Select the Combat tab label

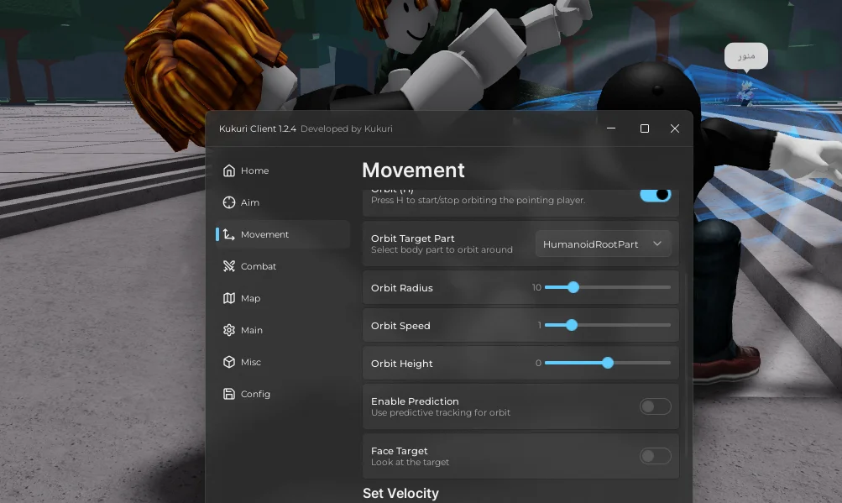[x=259, y=266]
